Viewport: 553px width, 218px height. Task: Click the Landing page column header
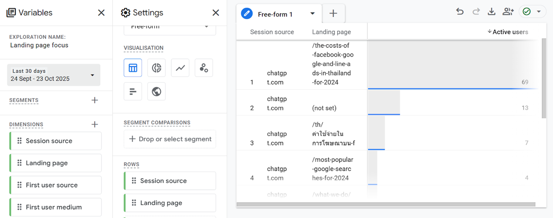click(x=331, y=32)
